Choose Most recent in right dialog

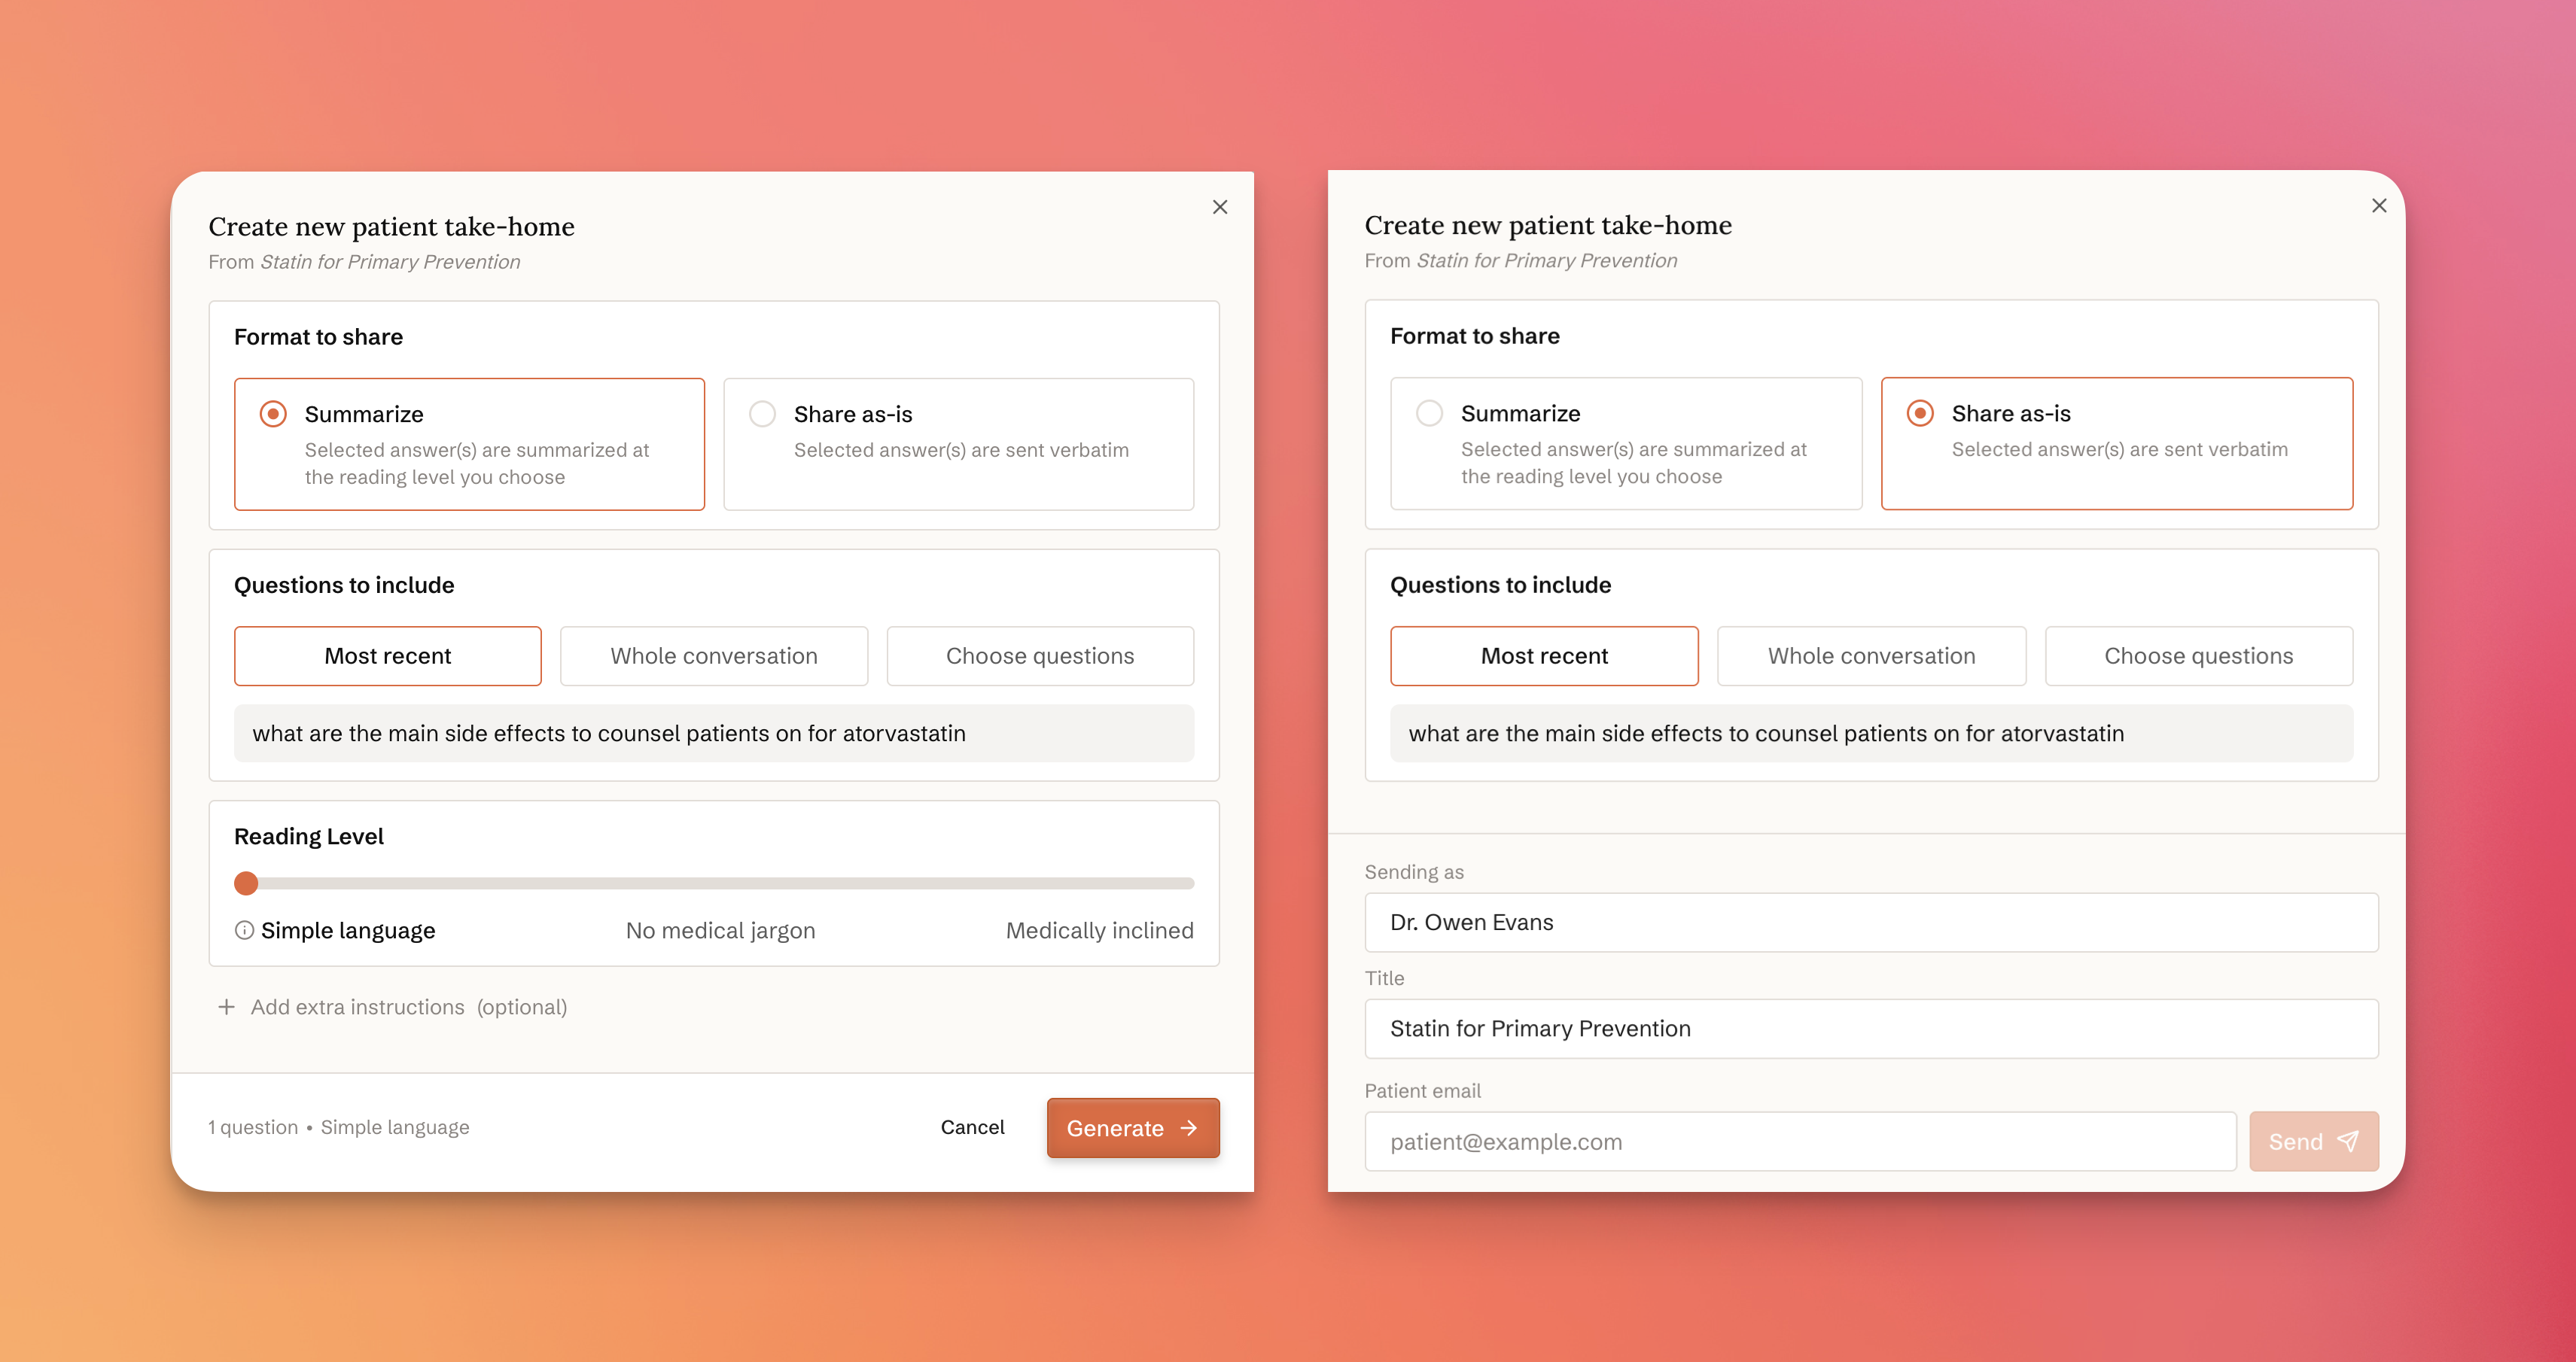1544,655
